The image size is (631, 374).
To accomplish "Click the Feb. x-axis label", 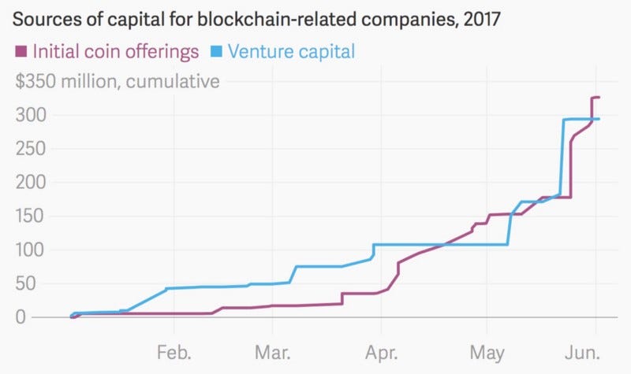I will click(174, 353).
